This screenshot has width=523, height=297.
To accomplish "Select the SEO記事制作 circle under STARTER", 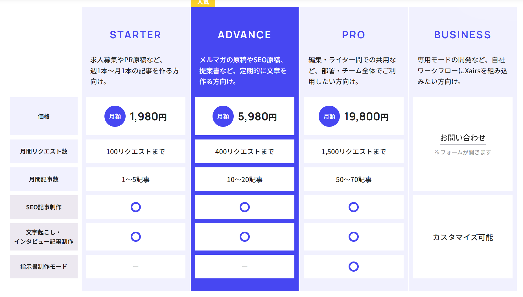I will (135, 207).
